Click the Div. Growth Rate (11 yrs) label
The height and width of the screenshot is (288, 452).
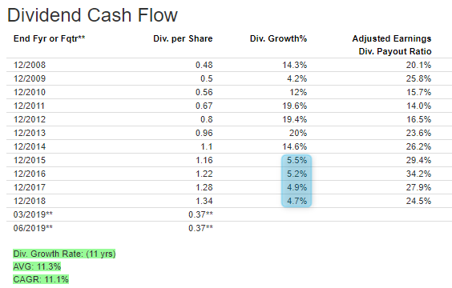[64, 254]
